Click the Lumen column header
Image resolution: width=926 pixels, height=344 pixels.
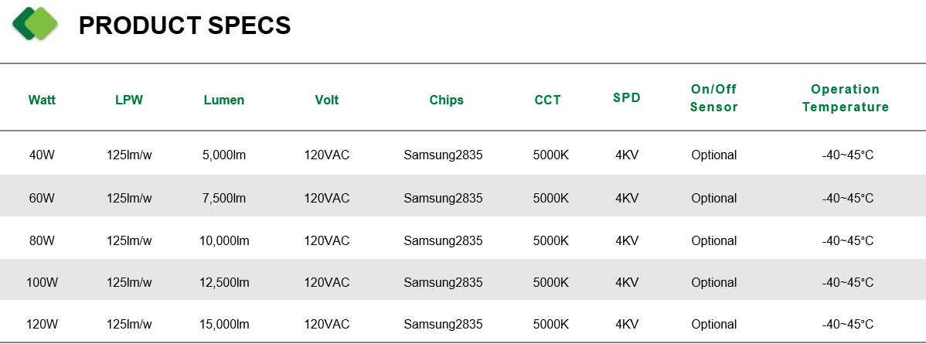[224, 100]
